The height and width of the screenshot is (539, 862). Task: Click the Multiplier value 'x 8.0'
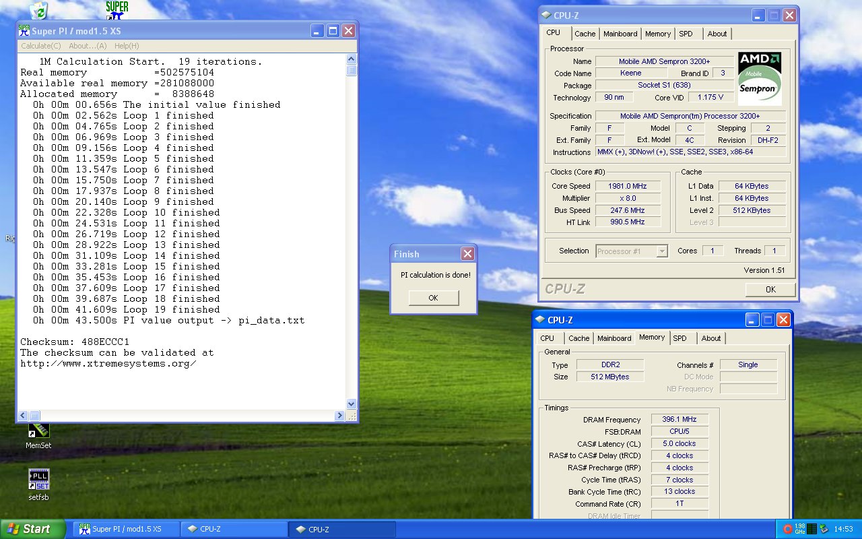[628, 198]
